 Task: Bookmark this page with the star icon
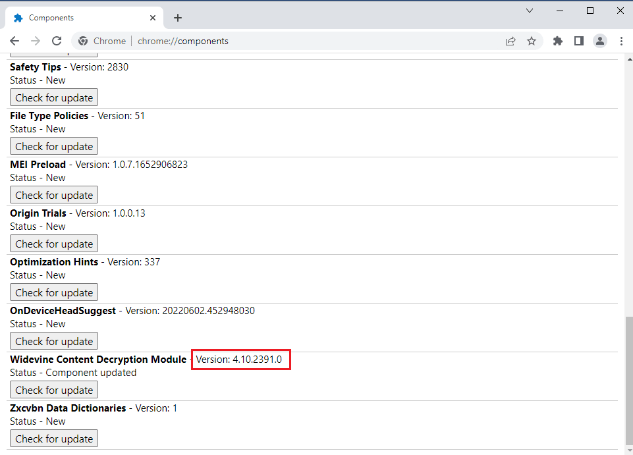(x=532, y=41)
